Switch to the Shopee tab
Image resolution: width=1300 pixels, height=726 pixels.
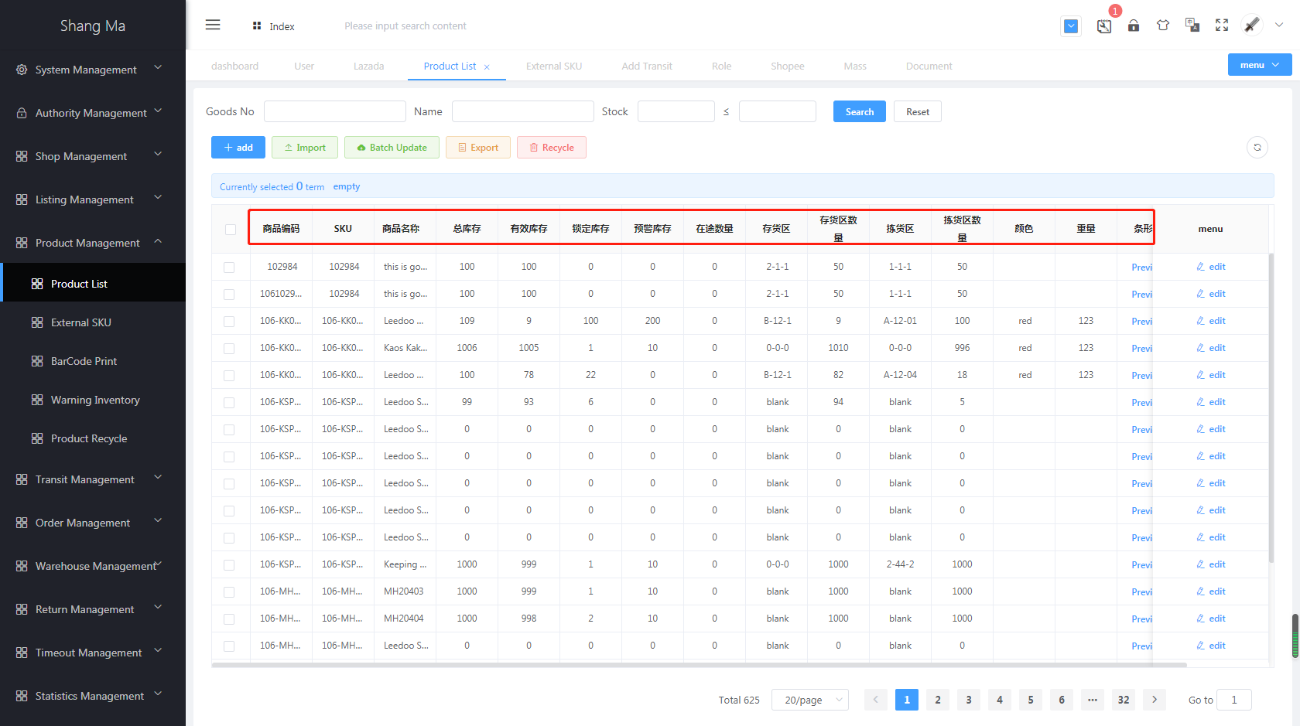[x=787, y=66]
